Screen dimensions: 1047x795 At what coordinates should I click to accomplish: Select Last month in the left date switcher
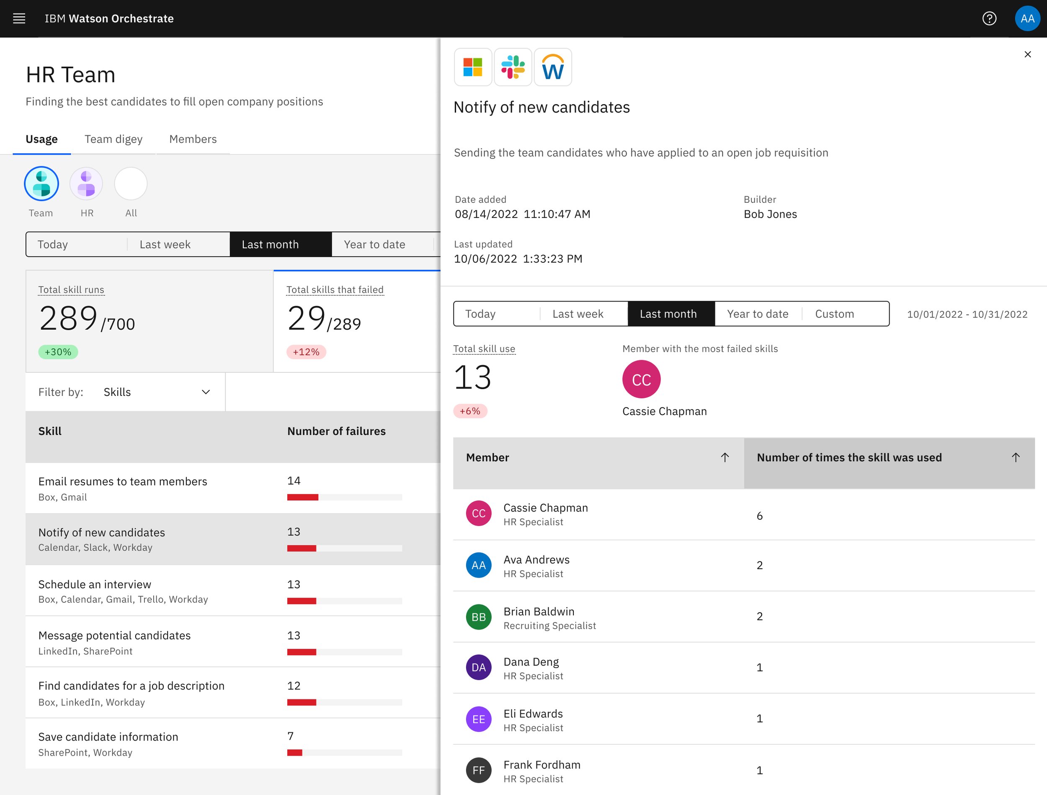[x=281, y=244]
